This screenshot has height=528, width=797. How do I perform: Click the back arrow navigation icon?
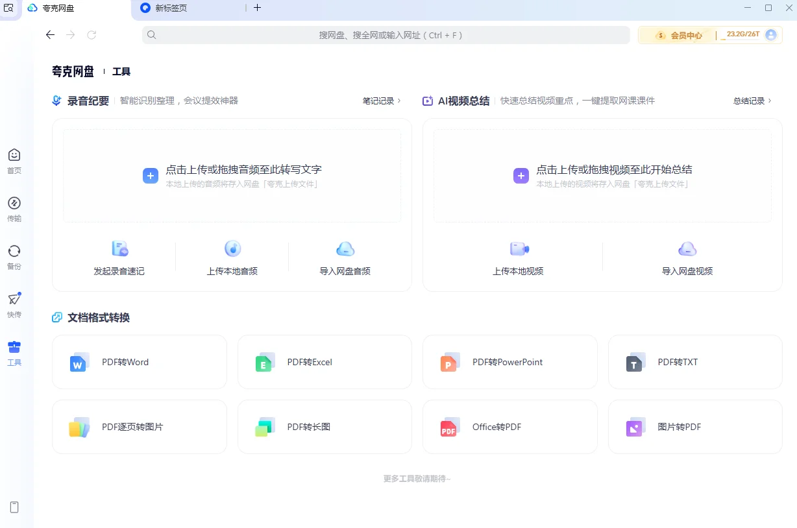(x=50, y=35)
